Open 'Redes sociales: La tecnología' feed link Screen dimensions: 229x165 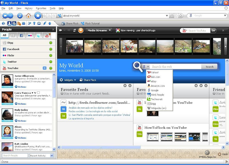click(93, 111)
